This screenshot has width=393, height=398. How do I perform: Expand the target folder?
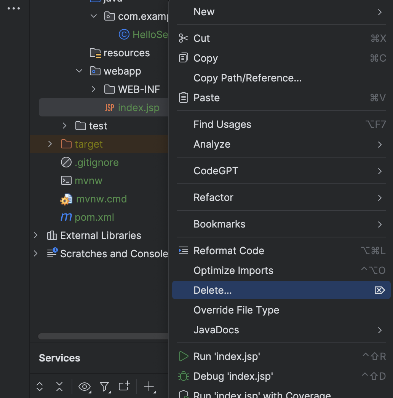(50, 144)
